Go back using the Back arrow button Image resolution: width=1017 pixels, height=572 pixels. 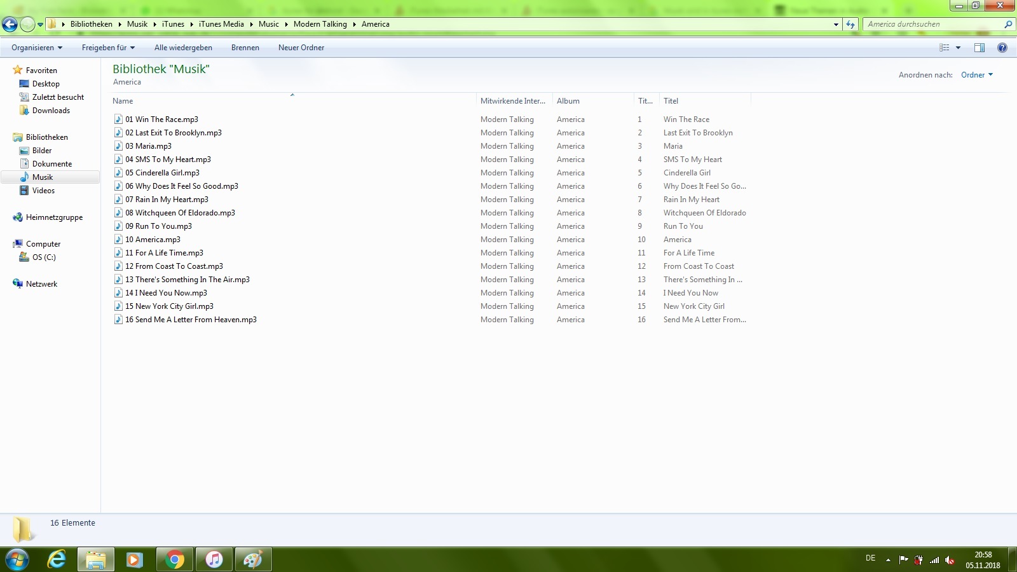point(10,24)
